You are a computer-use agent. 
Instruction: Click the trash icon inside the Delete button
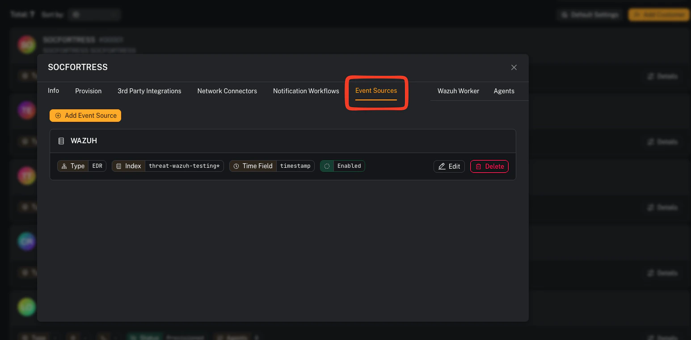pos(478,166)
